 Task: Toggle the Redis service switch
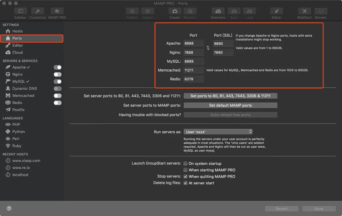coord(57,103)
